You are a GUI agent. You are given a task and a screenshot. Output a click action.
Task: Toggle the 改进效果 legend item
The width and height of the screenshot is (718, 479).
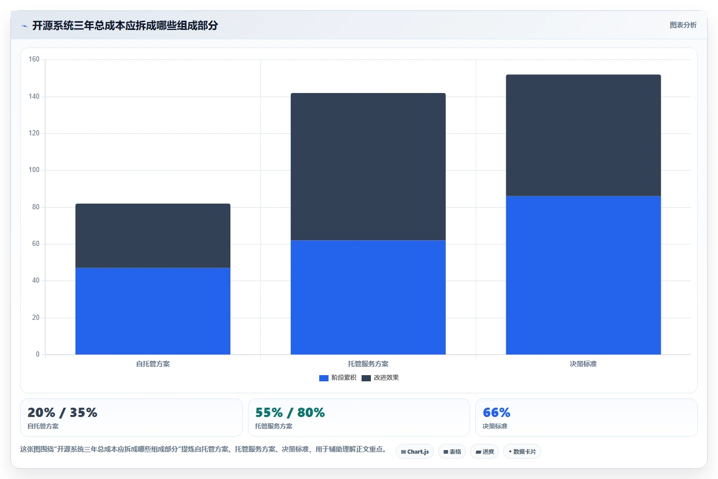[x=380, y=378]
